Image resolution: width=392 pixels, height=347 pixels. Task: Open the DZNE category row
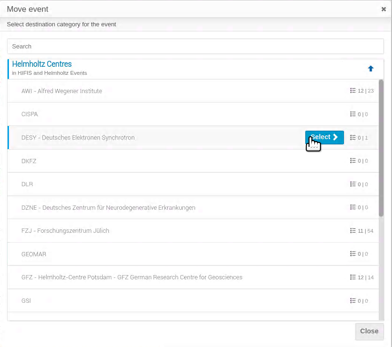pyautogui.click(x=193, y=207)
